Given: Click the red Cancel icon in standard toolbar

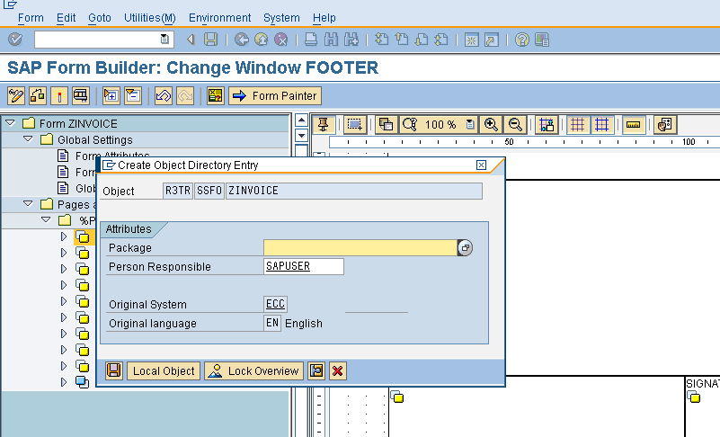Looking at the screenshot, I should tap(281, 40).
